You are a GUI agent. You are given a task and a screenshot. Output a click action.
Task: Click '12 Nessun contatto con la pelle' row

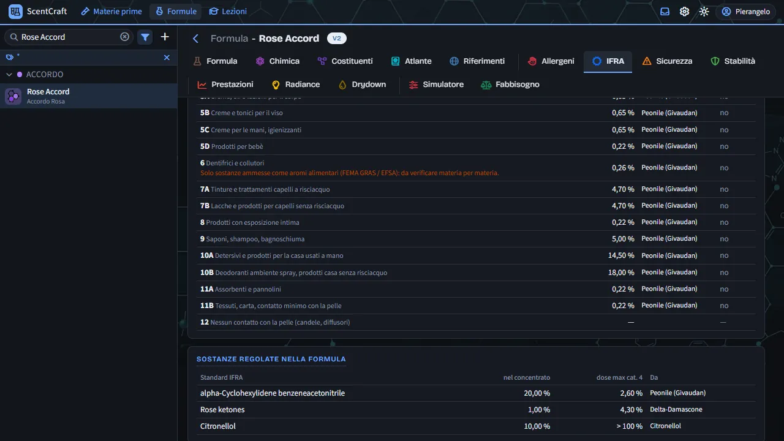[x=476, y=322]
